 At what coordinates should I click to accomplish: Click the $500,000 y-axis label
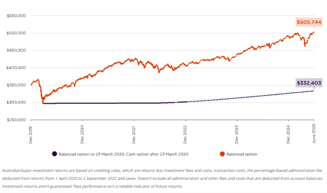tap(17, 33)
